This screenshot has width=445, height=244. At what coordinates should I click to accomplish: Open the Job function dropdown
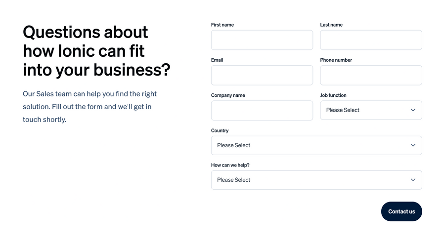366,110
